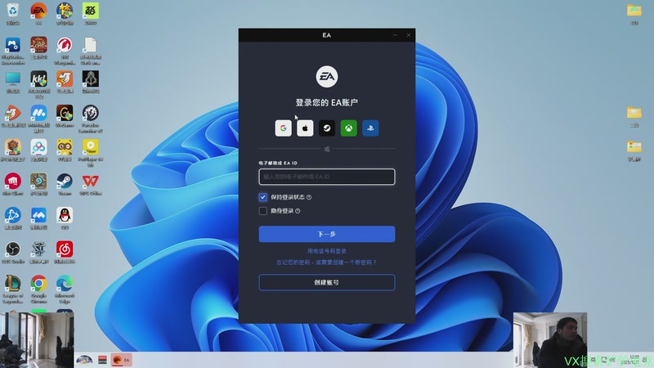The width and height of the screenshot is (654, 368).
Task: Select the Microsoft Edge desktop shortcut
Action: click(x=65, y=289)
